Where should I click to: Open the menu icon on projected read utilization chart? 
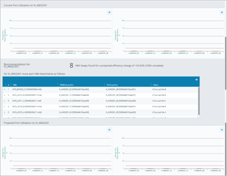pyautogui.click(x=109, y=130)
